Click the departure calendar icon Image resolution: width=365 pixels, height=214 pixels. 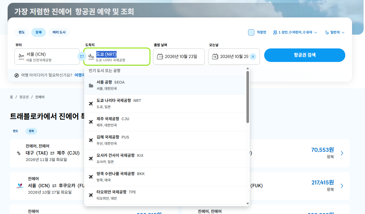point(160,56)
